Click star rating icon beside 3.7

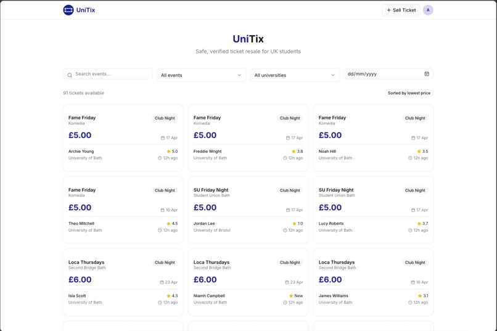click(419, 224)
